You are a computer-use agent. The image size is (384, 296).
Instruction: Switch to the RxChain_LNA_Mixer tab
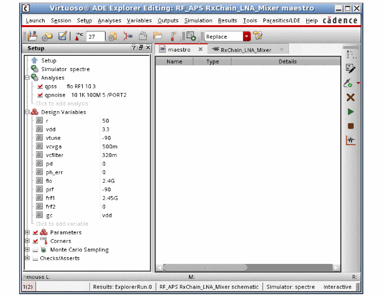click(246, 50)
